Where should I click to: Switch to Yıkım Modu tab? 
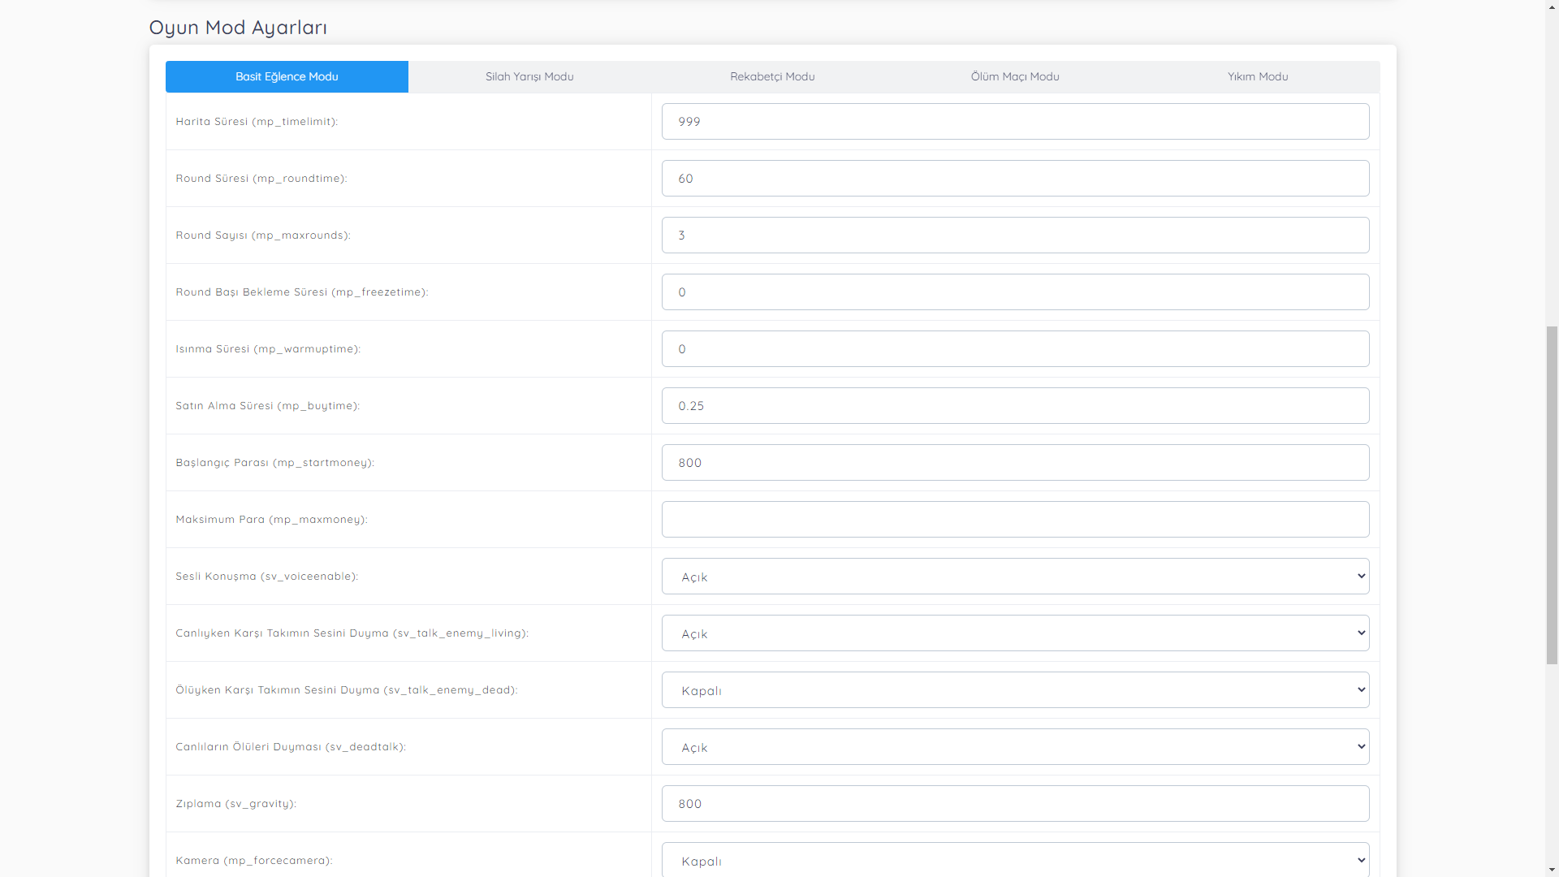coord(1258,76)
